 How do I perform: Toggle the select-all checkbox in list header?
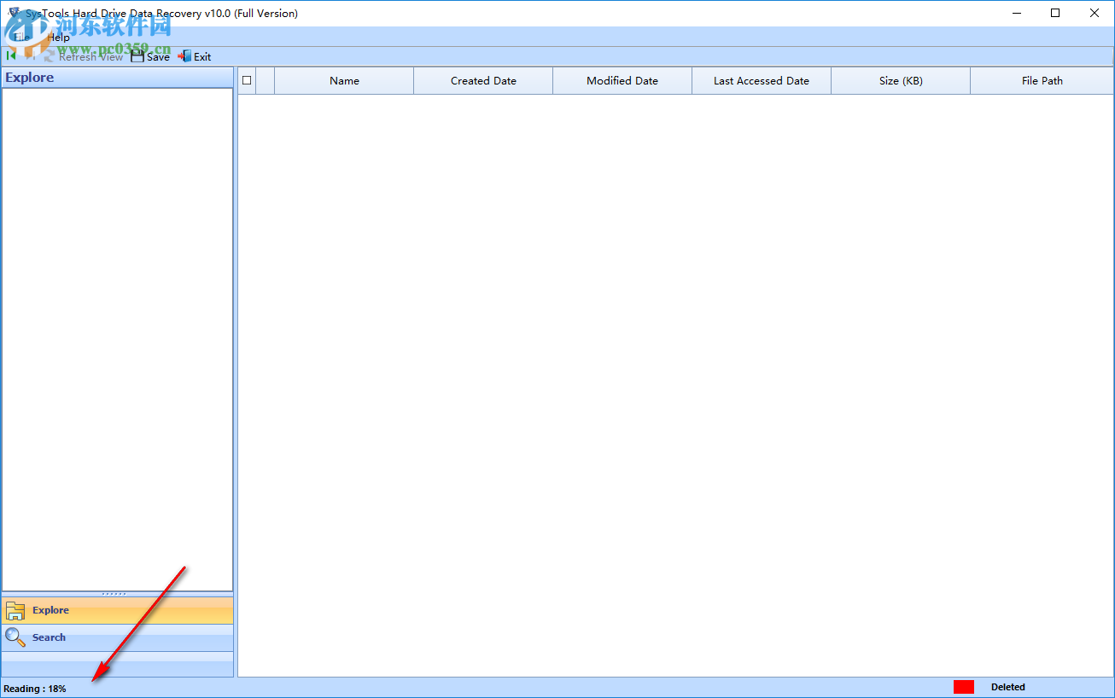tap(246, 79)
